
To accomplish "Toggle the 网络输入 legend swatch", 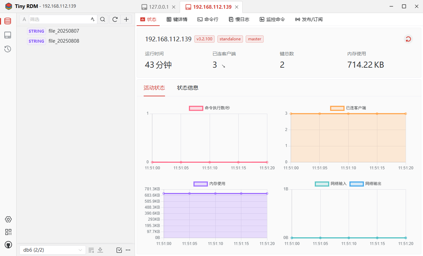I will pyautogui.click(x=322, y=184).
